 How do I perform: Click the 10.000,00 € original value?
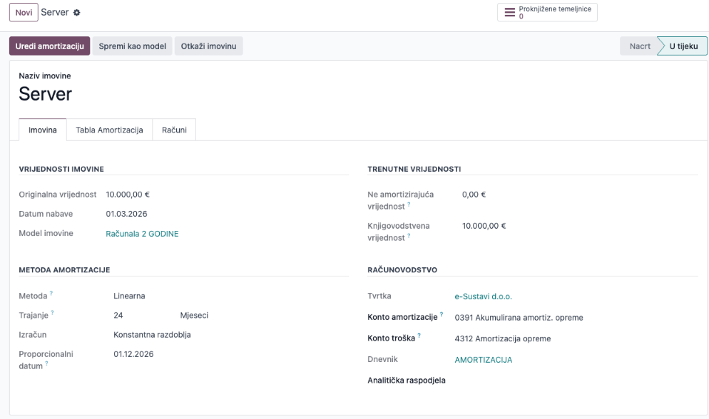point(128,195)
